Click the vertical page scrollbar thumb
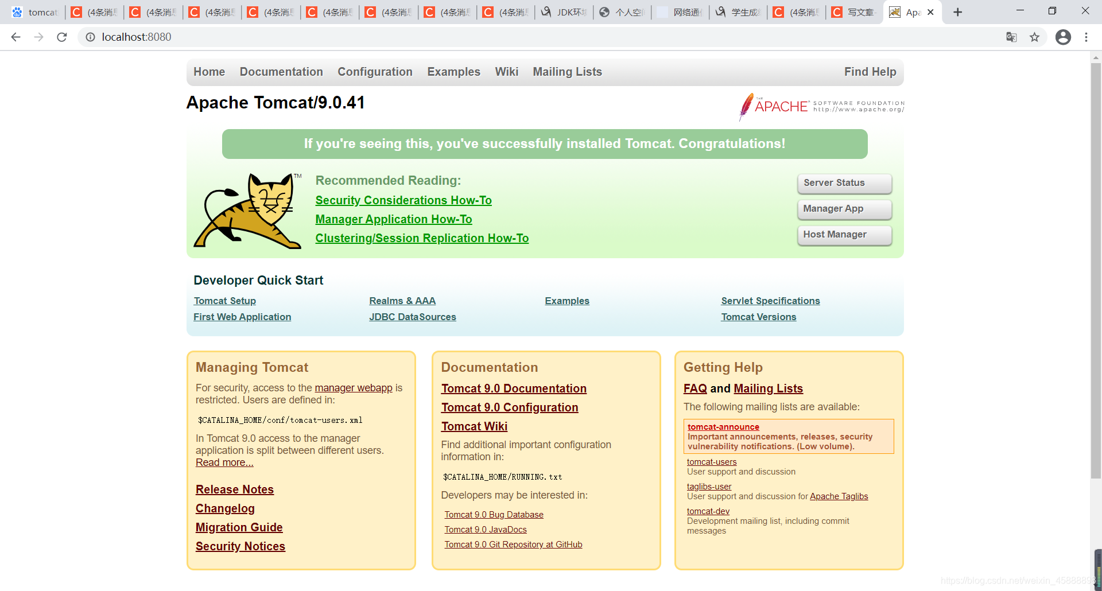Screen dimensions: 1102x591 pos(1096,270)
